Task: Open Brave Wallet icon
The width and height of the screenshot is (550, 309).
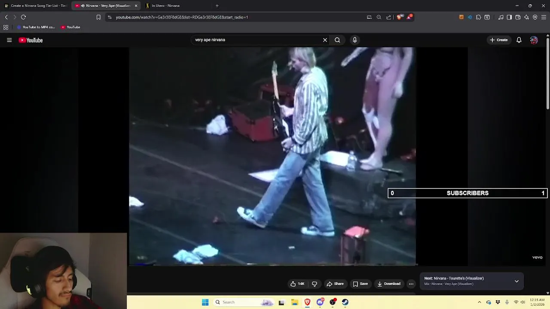Action: (x=518, y=17)
